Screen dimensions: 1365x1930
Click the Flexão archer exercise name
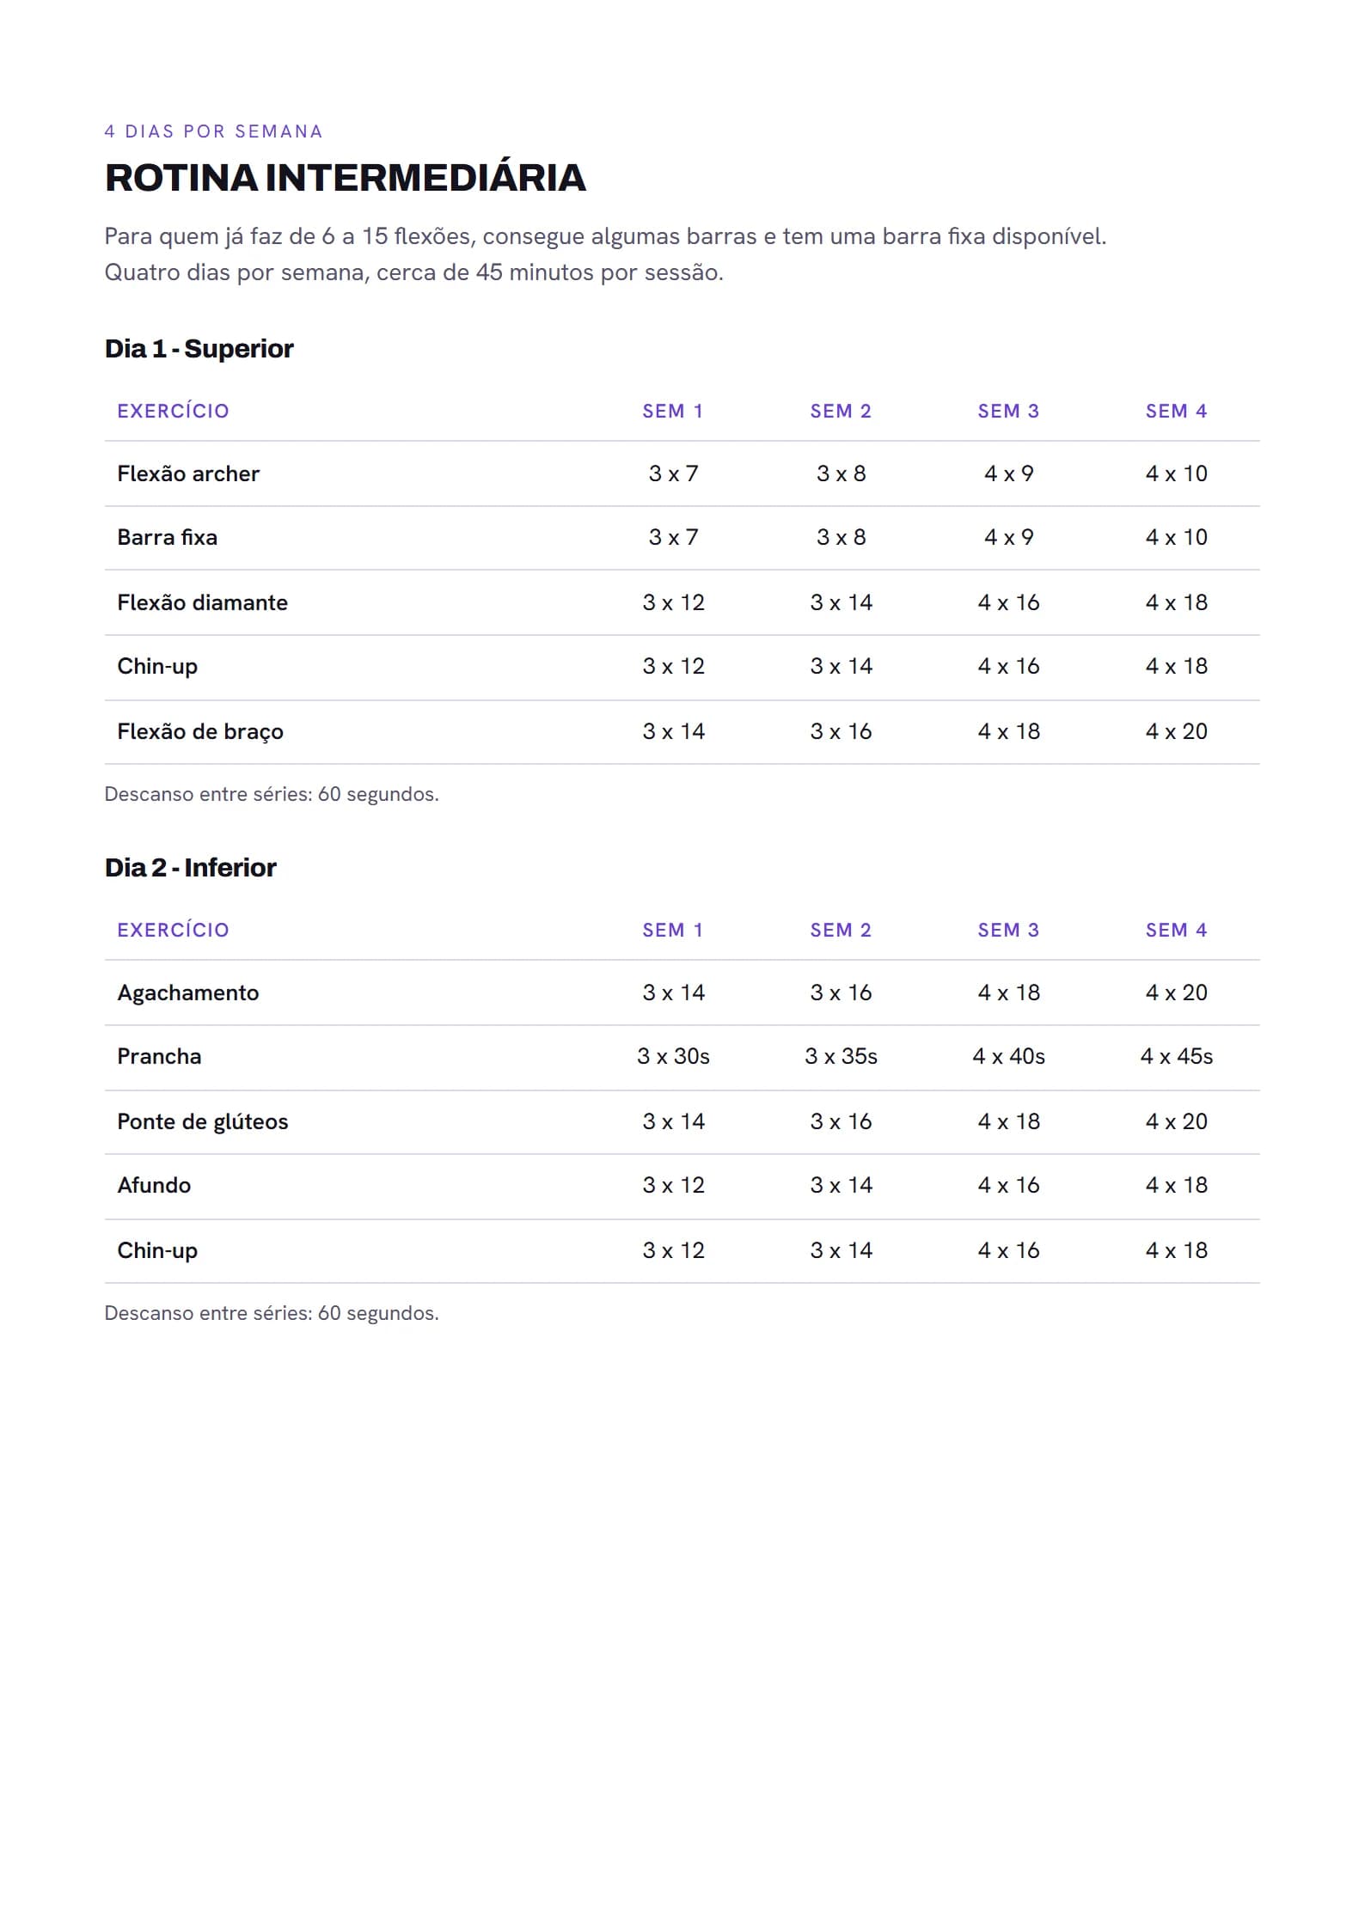pos(188,473)
